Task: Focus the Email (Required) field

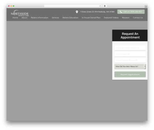Action: pos(130,54)
